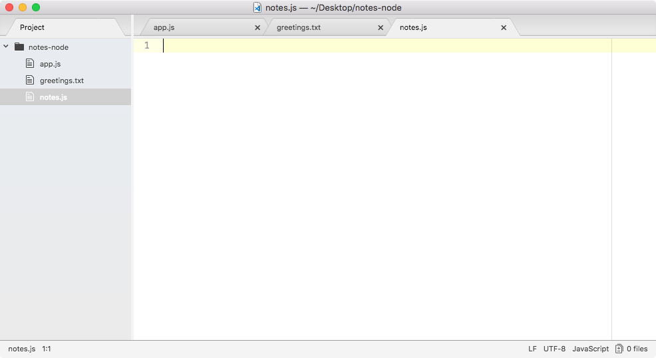Image resolution: width=656 pixels, height=358 pixels.
Task: Select the Project panel tab
Action: pyautogui.click(x=32, y=27)
